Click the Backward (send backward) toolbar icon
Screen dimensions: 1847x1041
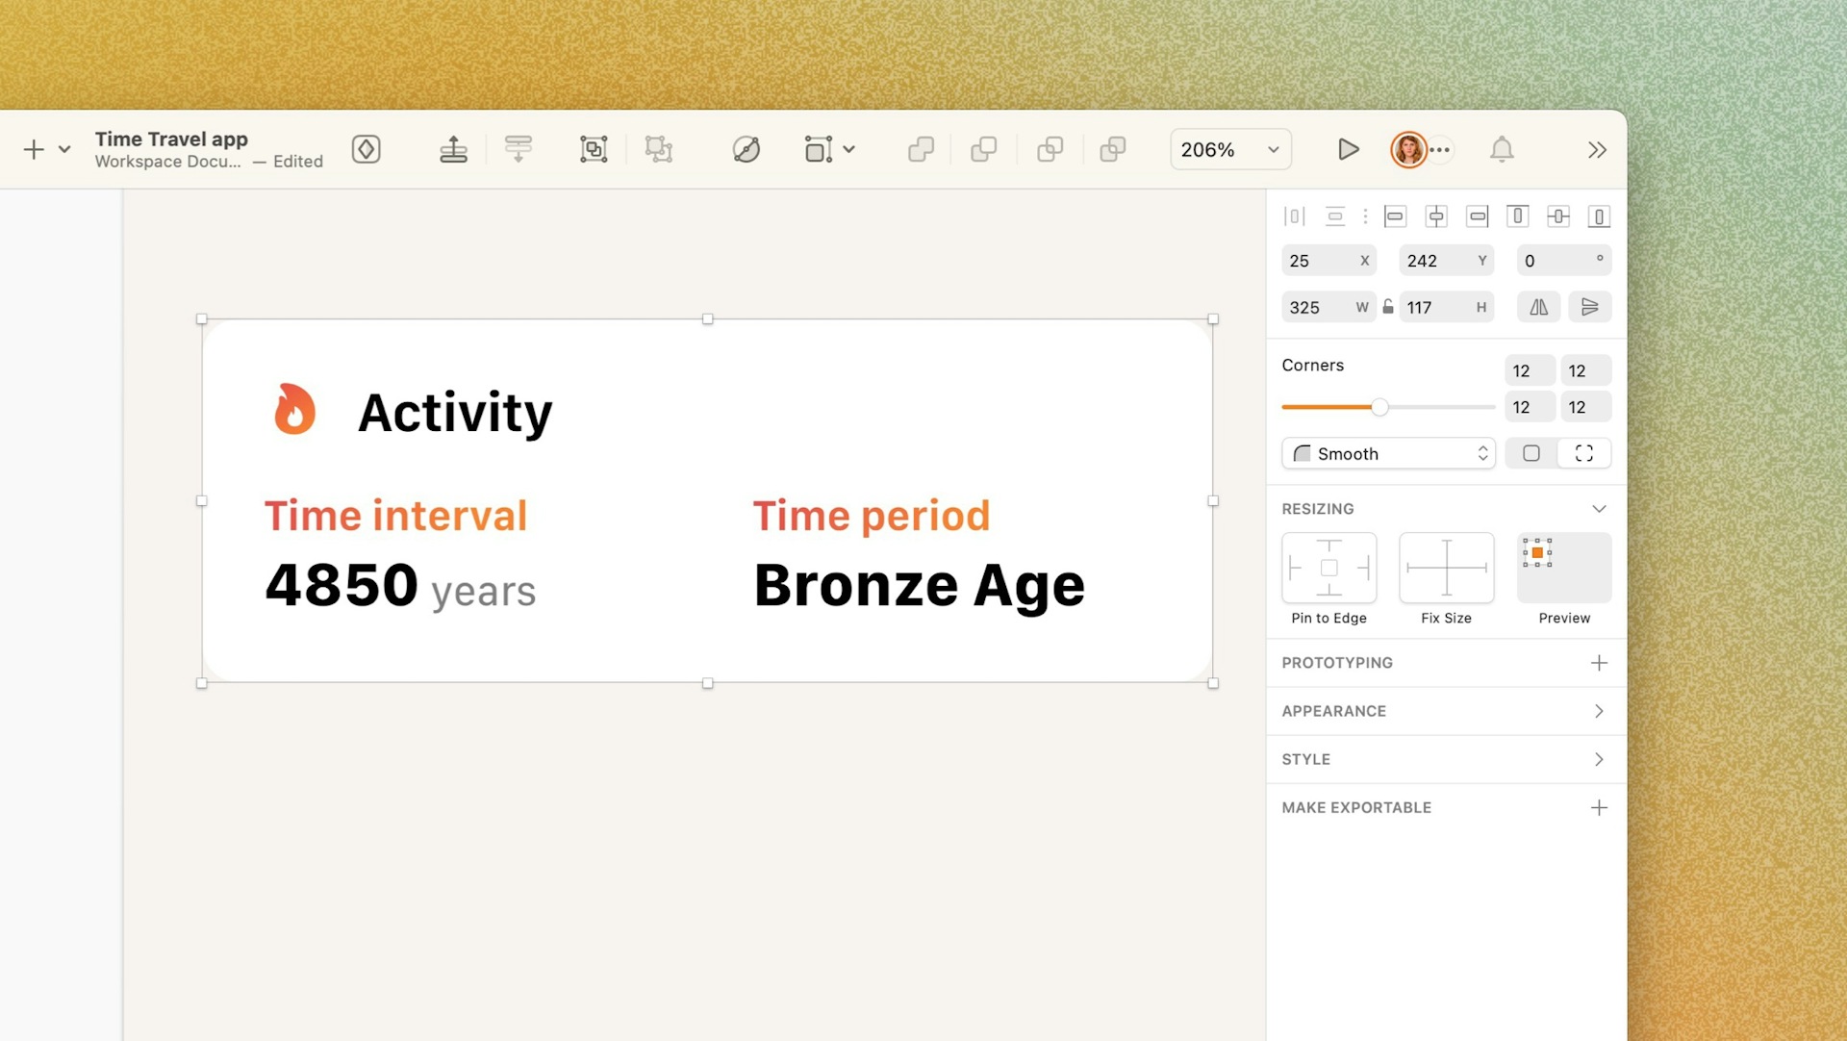tap(518, 149)
